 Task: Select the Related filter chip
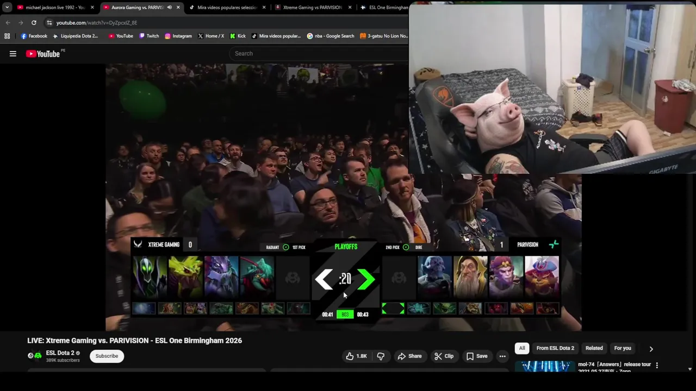(x=594, y=348)
